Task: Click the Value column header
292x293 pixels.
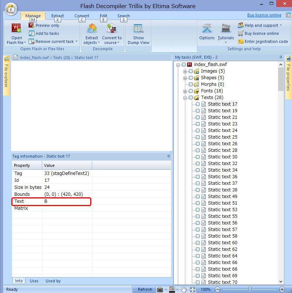Action: click(67, 165)
